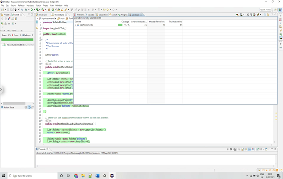Viewport: 283px width, 179px height.
Task: Switch to the Declaration tab
Action: pyautogui.click(x=102, y=15)
